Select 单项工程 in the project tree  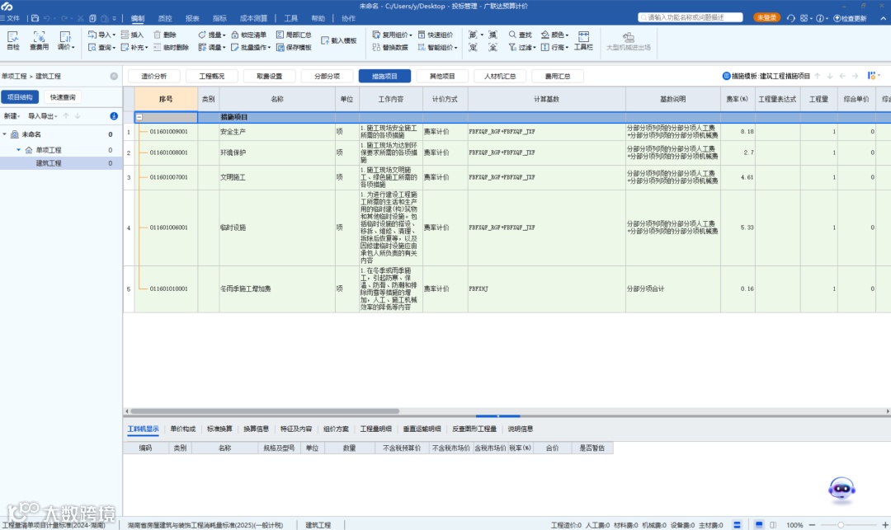pyautogui.click(x=49, y=150)
